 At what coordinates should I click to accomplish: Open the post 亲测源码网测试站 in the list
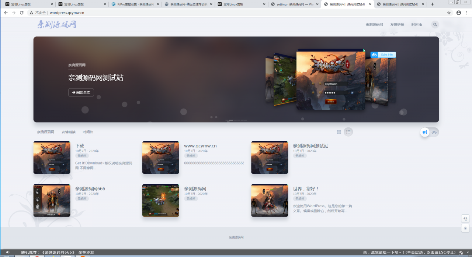[x=310, y=146]
